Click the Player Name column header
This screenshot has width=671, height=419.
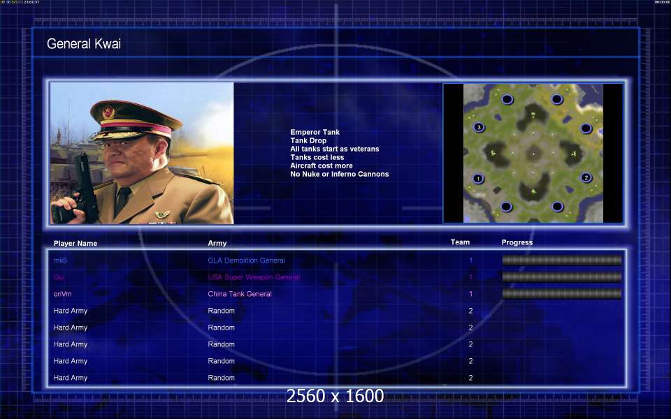(x=75, y=243)
